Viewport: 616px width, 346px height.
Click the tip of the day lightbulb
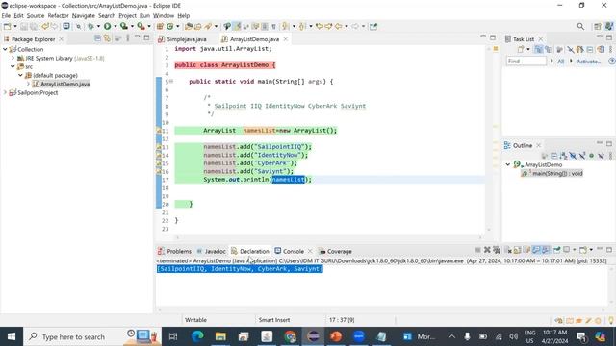pos(610,320)
